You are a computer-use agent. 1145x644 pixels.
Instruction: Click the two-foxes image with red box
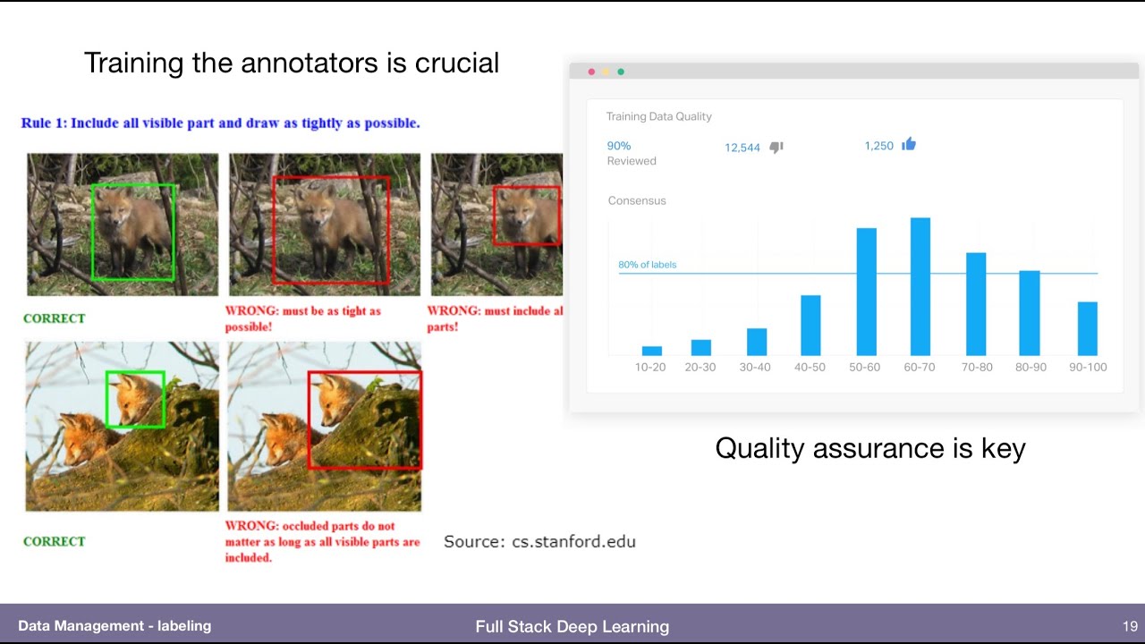325,427
